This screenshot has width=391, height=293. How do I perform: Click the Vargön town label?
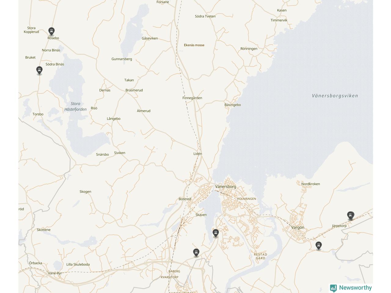coord(298,227)
